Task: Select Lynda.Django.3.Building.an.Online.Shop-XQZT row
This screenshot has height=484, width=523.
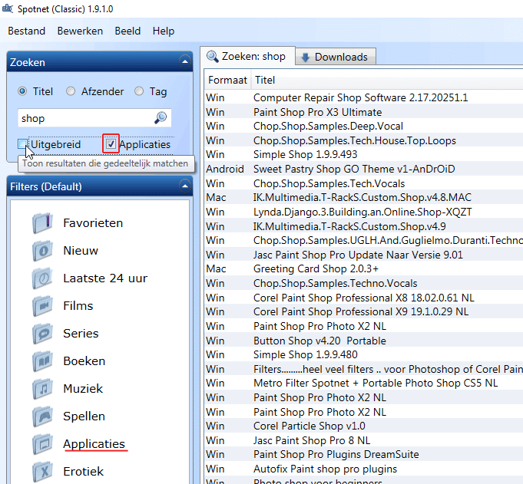Action: [x=363, y=212]
